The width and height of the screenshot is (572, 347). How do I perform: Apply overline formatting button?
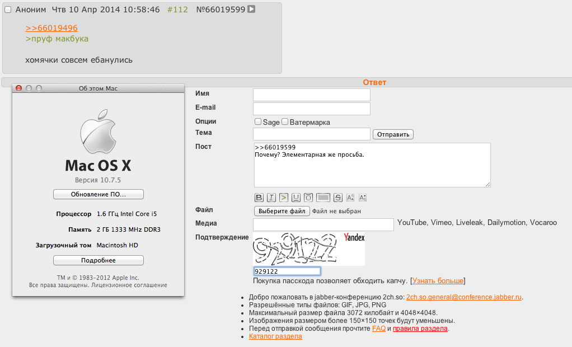coord(308,198)
